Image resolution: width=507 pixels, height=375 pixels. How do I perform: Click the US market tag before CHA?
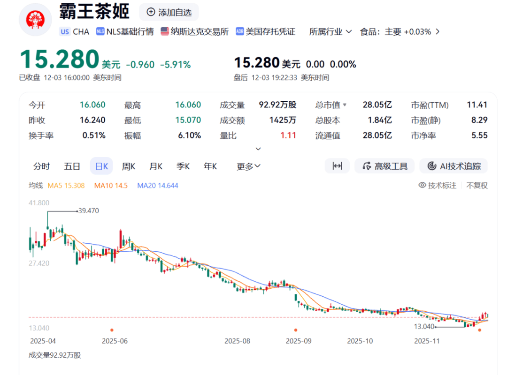coord(64,31)
